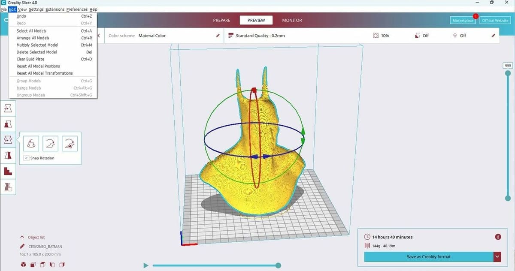The image size is (515, 271).
Task: Click the 14 hours 49 minutes estimate
Action: [x=392, y=237]
